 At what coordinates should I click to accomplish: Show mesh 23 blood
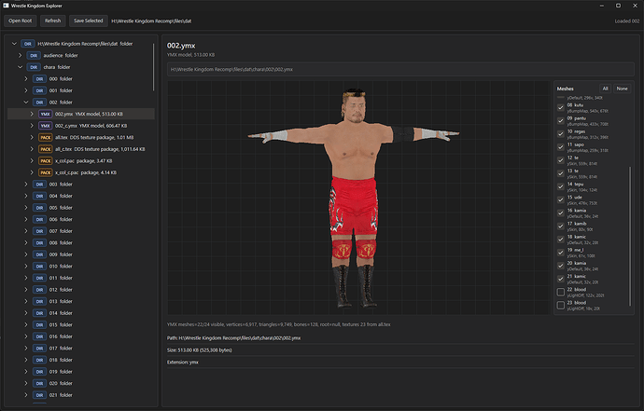click(x=561, y=305)
